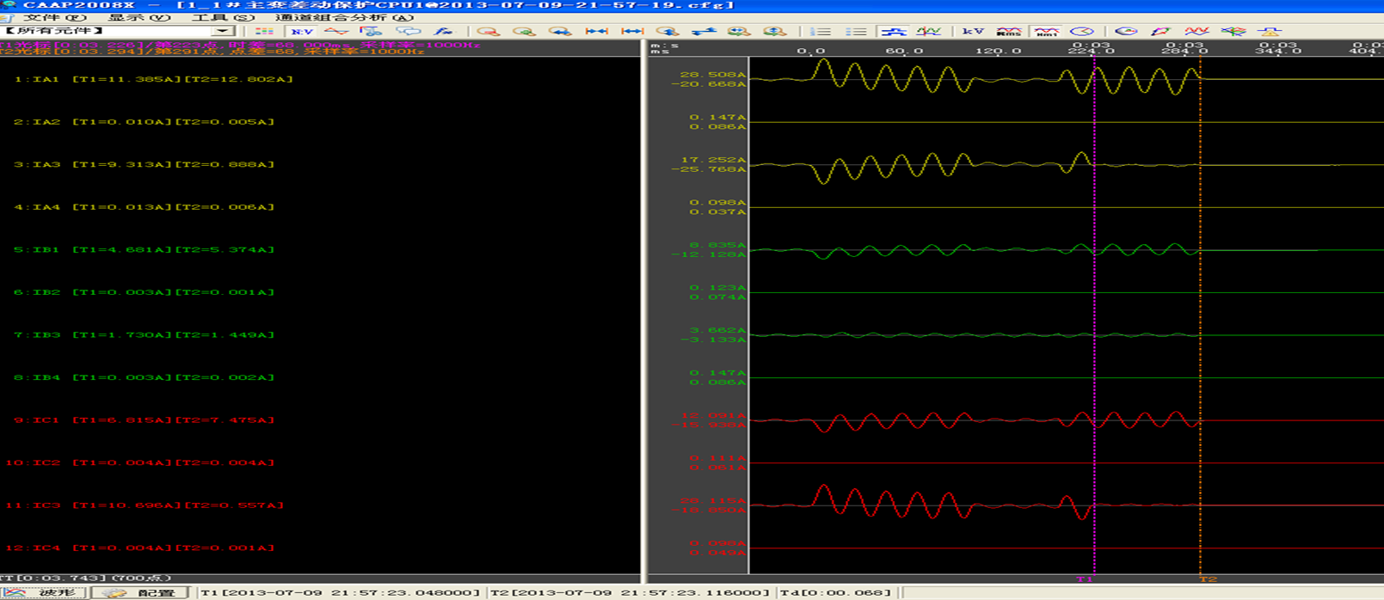Screen dimensions: 1384x600
Task: Click the vertical fit zoom magnifier icon
Action: [775, 31]
